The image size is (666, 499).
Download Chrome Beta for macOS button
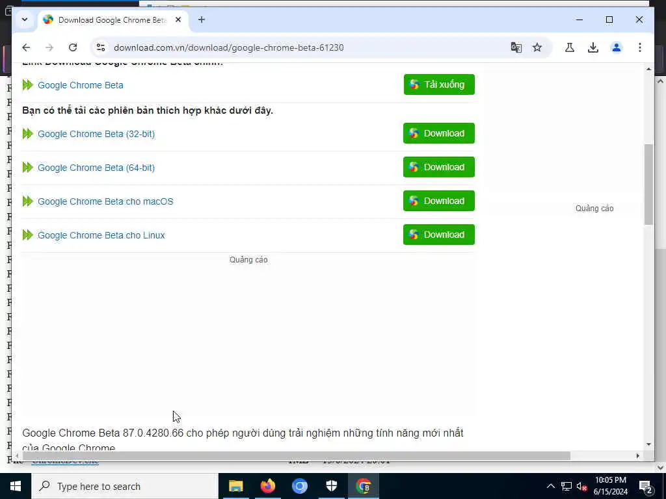439,201
